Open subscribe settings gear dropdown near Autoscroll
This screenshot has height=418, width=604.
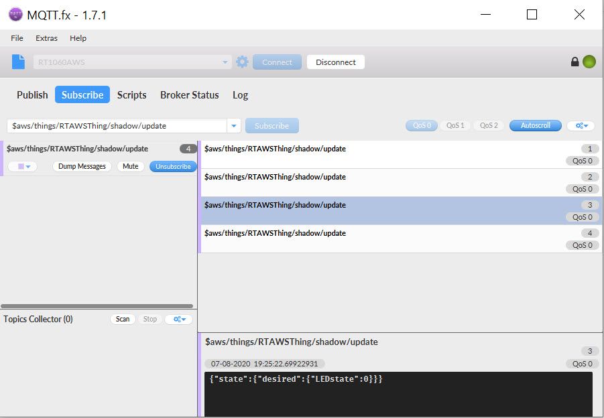click(x=581, y=125)
